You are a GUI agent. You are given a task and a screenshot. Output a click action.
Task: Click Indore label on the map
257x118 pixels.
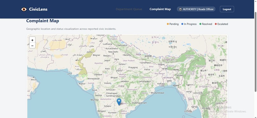tap(107, 83)
